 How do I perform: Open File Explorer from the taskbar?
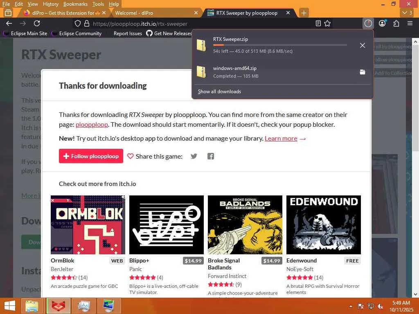32,306
